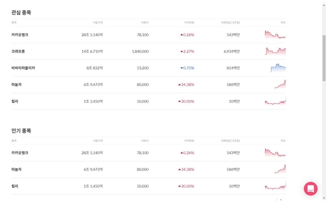The width and height of the screenshot is (331, 202).
Task: Sort 관심 종목 by 기업가치 column header
Action: pyautogui.click(x=98, y=22)
